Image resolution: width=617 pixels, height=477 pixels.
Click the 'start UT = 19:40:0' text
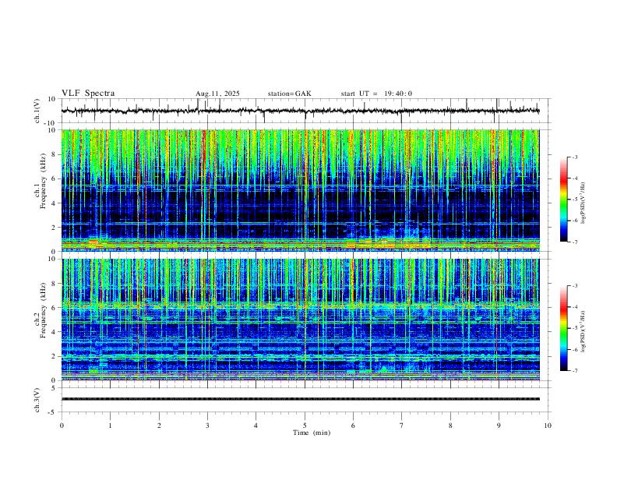pos(376,94)
